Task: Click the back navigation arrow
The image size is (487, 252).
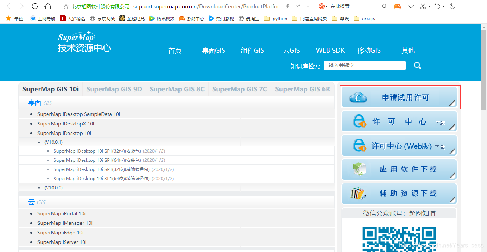Action: 8,6
